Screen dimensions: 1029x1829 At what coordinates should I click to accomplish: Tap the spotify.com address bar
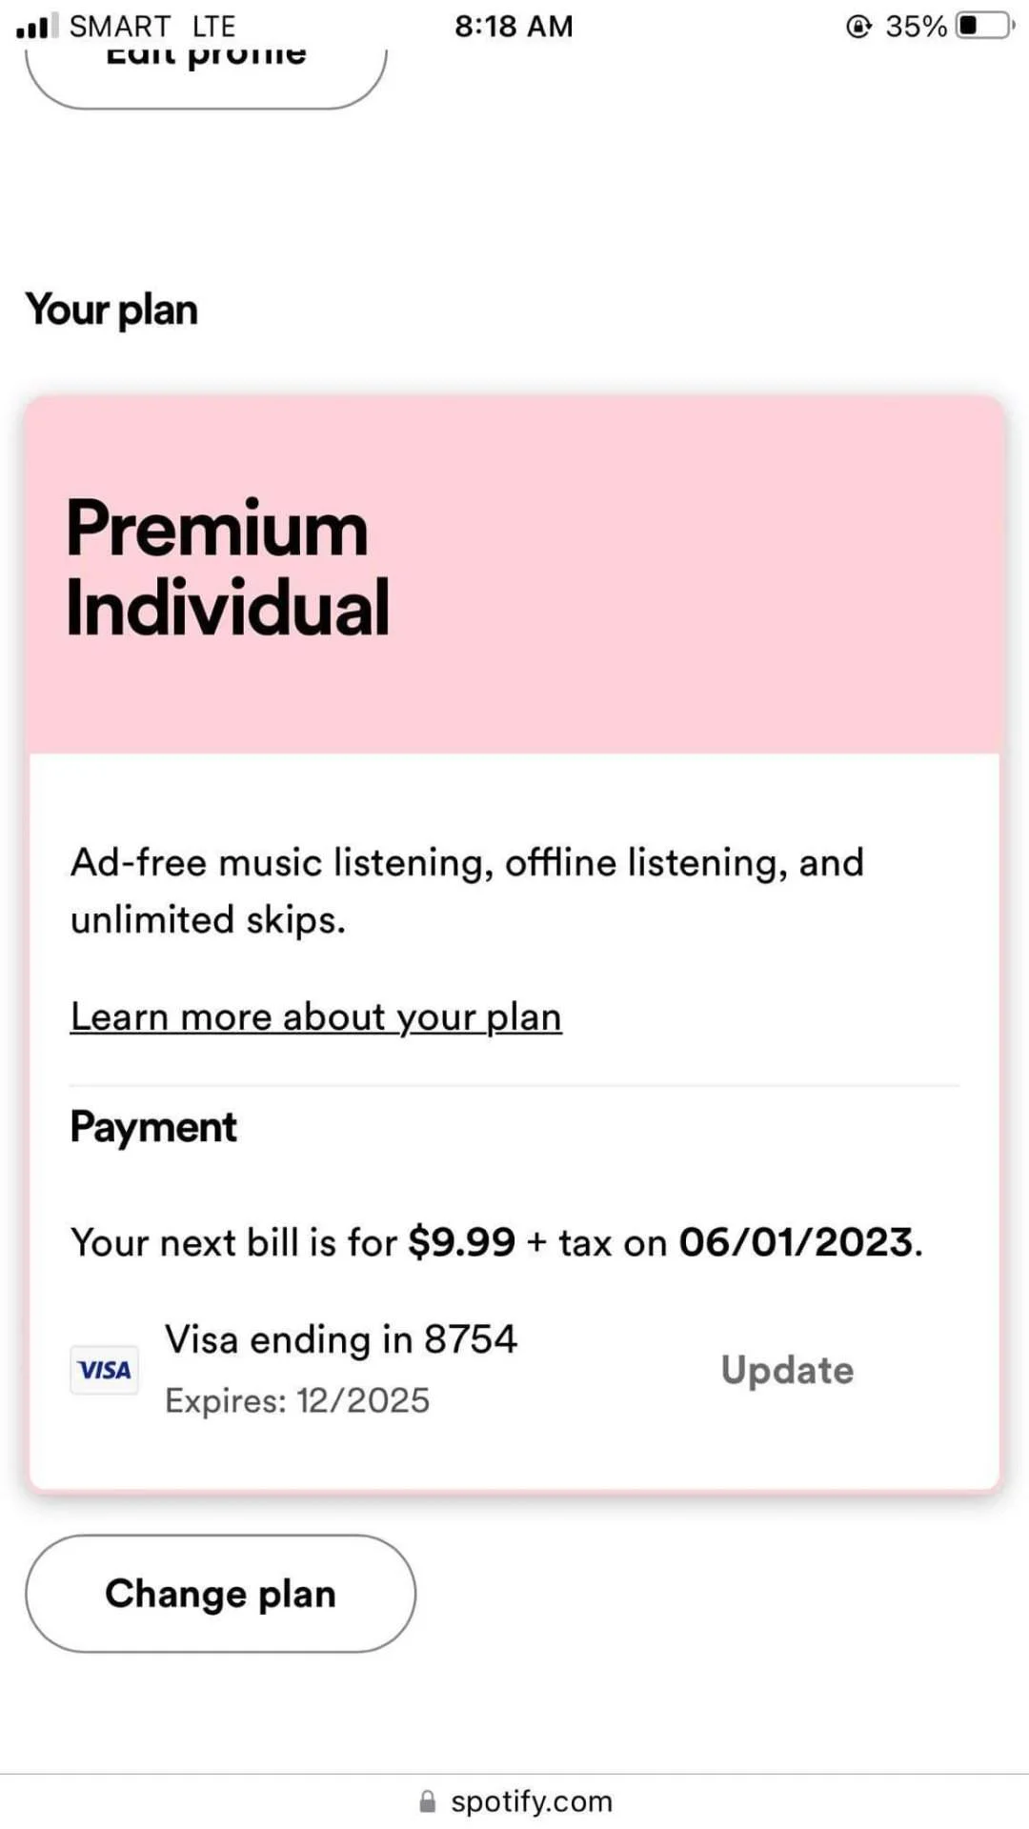point(514,1801)
